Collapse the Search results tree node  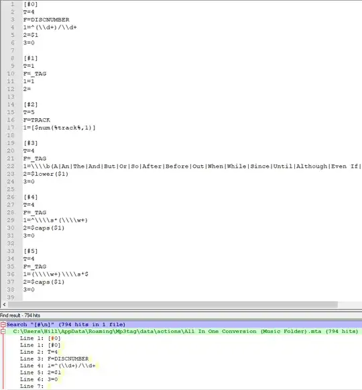(x=3, y=324)
